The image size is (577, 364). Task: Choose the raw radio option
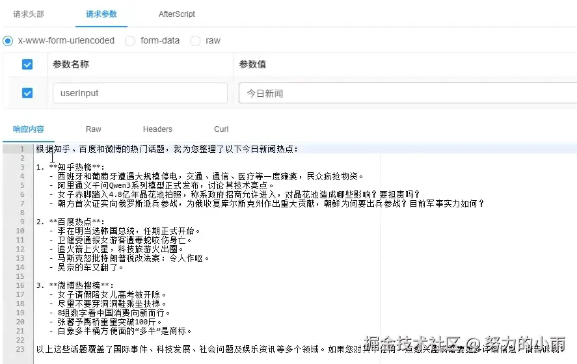click(x=195, y=40)
